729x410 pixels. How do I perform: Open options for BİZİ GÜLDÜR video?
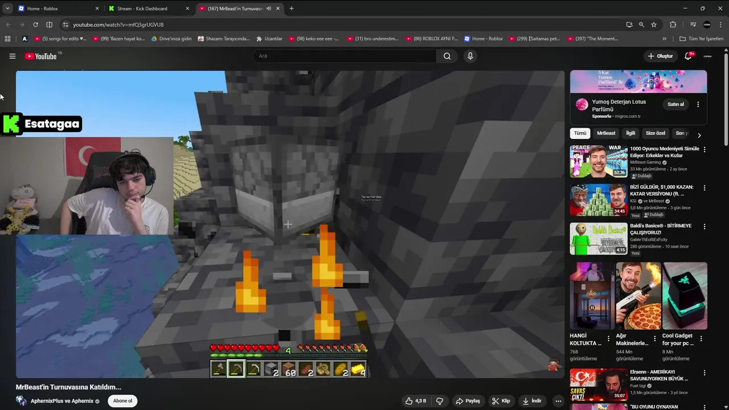(705, 188)
